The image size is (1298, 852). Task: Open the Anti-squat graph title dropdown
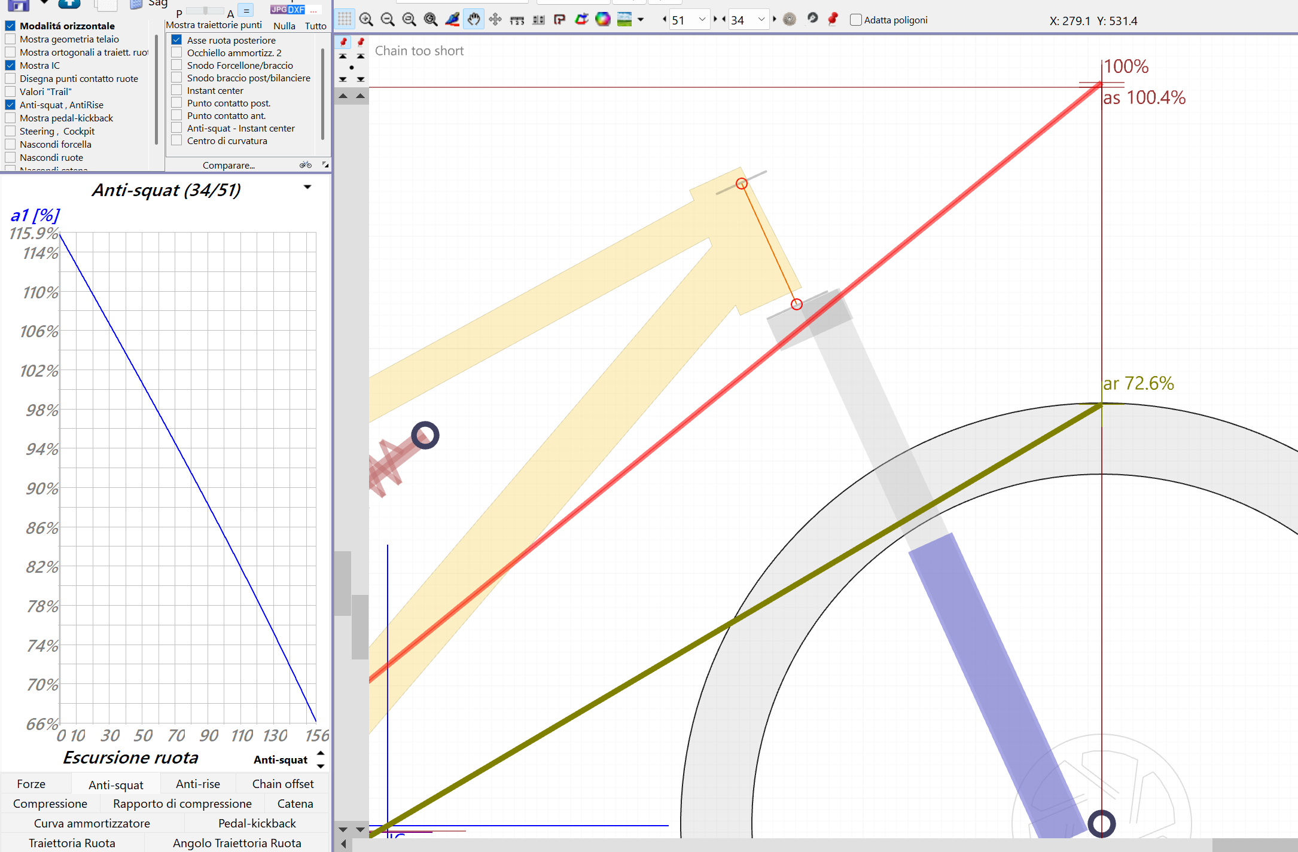(x=307, y=187)
